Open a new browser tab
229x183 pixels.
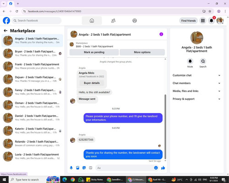[18, 4]
